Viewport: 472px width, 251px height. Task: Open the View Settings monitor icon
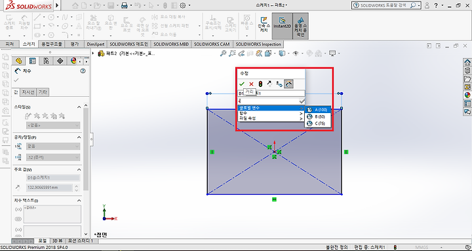332,54
